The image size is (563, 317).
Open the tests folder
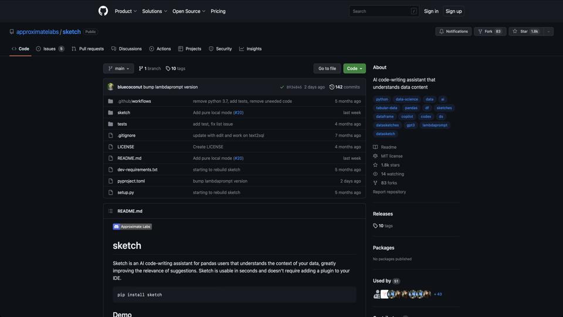coord(122,124)
